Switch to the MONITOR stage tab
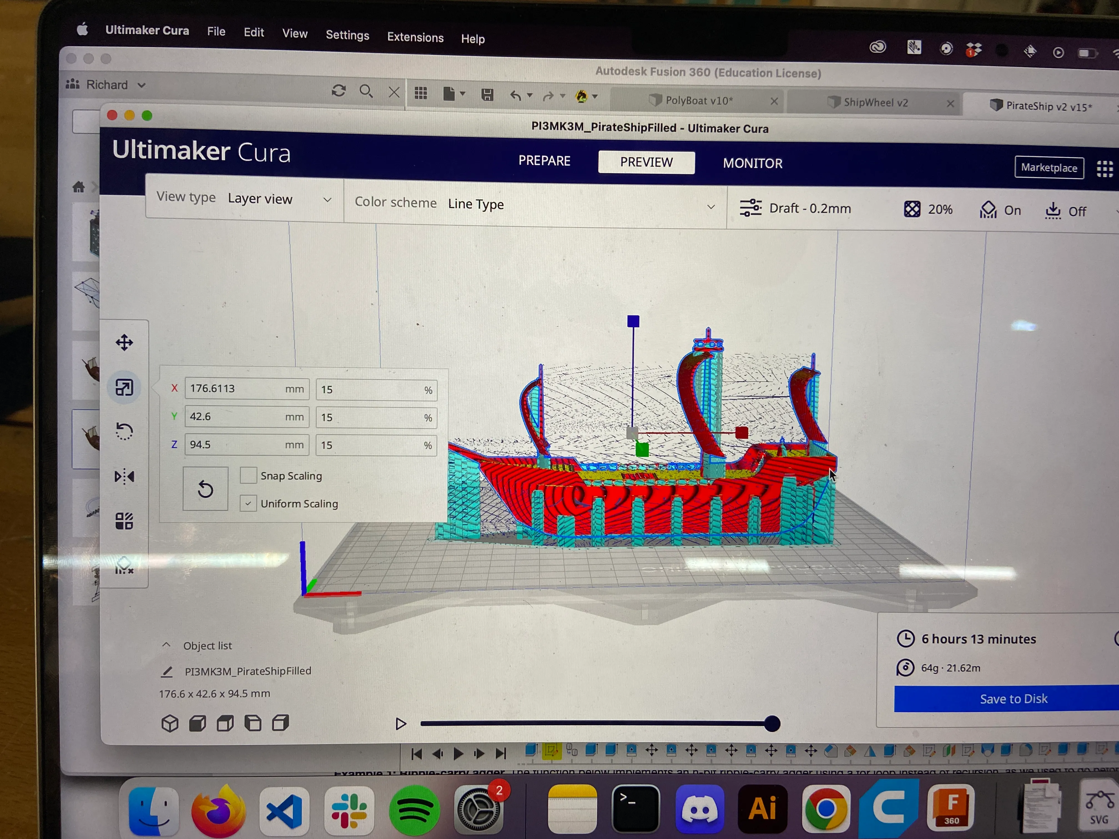This screenshot has width=1119, height=839. pos(752,163)
